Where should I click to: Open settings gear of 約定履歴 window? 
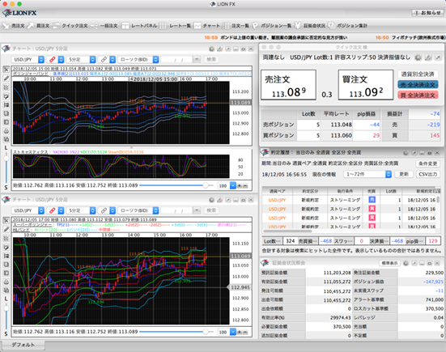point(406,153)
